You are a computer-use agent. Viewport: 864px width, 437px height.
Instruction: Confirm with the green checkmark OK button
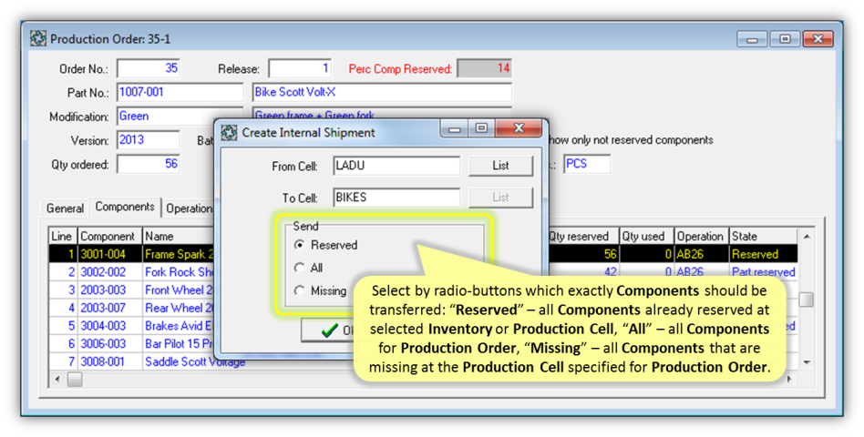331,330
